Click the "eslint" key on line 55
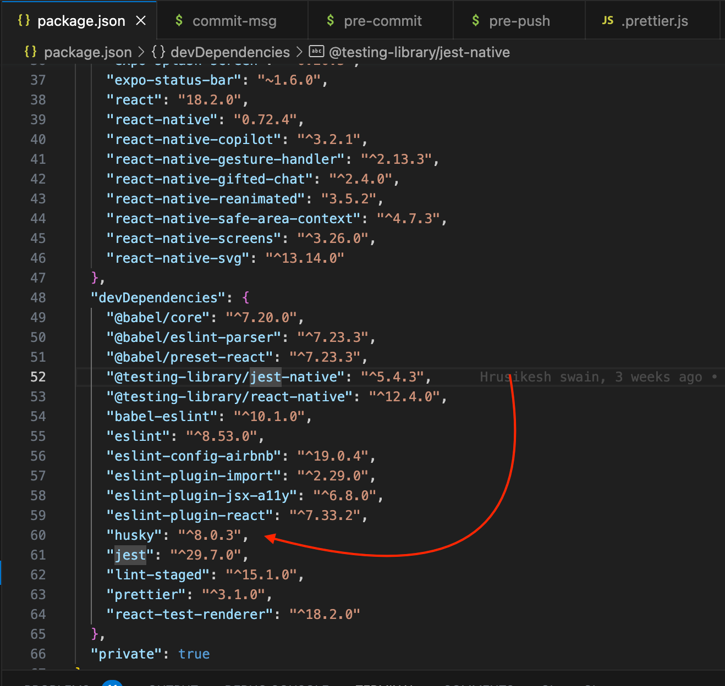725x686 pixels. [x=138, y=436]
